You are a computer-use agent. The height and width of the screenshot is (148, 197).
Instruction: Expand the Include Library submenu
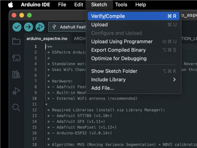click(134, 80)
